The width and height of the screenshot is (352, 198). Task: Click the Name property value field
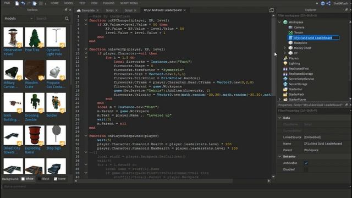(x=326, y=144)
